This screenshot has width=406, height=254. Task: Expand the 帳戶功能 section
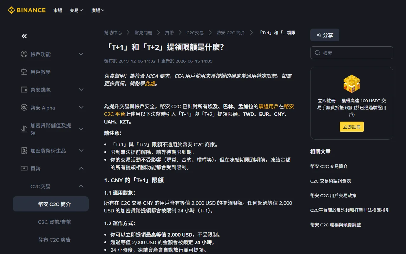click(81, 54)
